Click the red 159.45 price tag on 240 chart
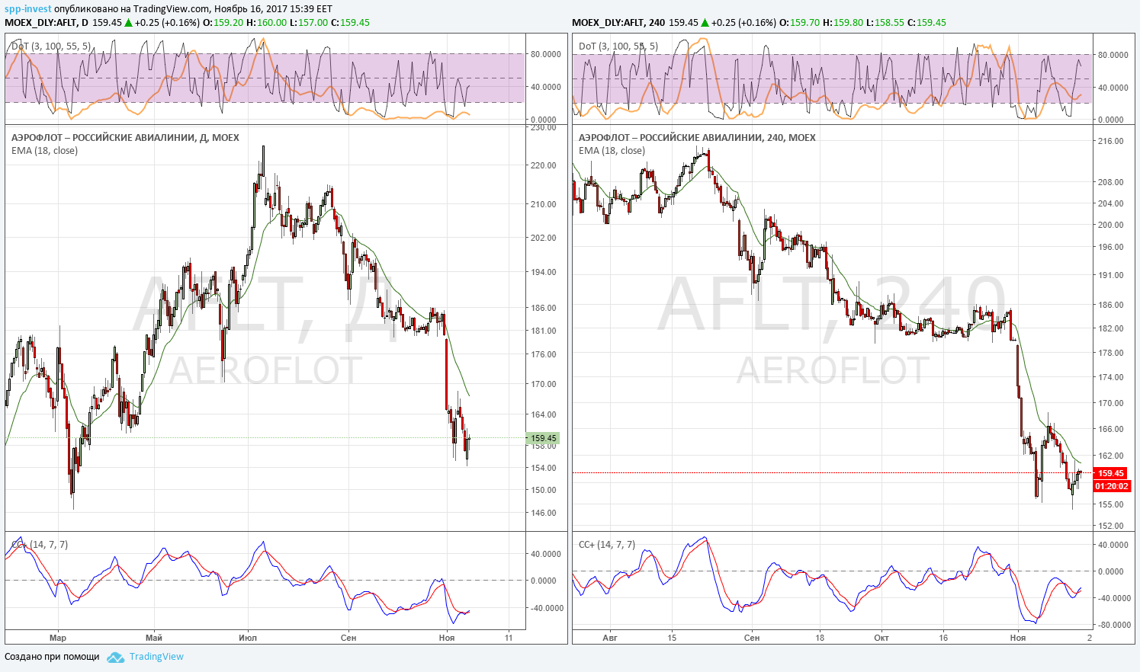 [x=1111, y=473]
